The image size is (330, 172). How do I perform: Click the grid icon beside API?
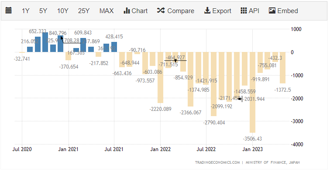coord(244,10)
